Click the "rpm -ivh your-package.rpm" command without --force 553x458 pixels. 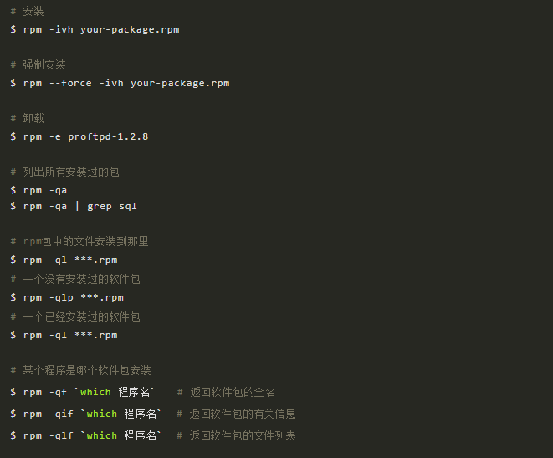(x=100, y=29)
